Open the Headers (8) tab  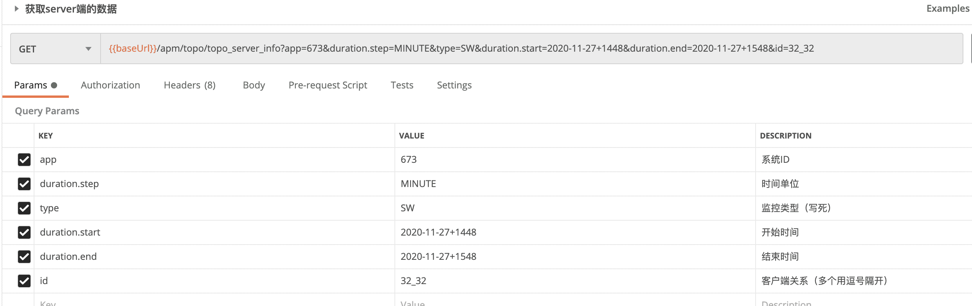click(189, 85)
